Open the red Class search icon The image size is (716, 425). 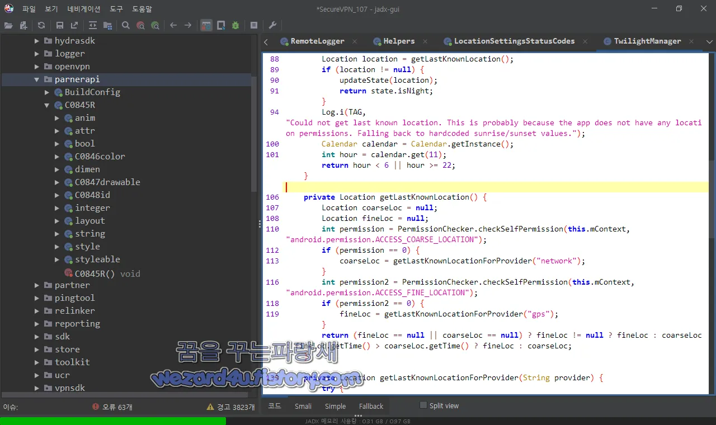141,25
